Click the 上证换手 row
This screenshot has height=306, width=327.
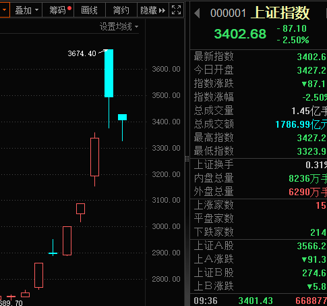258,165
